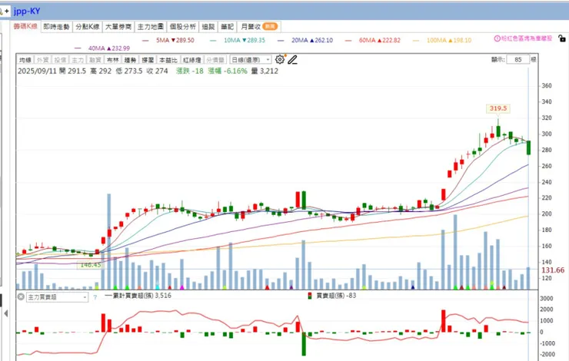
Task: Open the 主力買賣超 indicator dropdown
Action: (x=58, y=297)
